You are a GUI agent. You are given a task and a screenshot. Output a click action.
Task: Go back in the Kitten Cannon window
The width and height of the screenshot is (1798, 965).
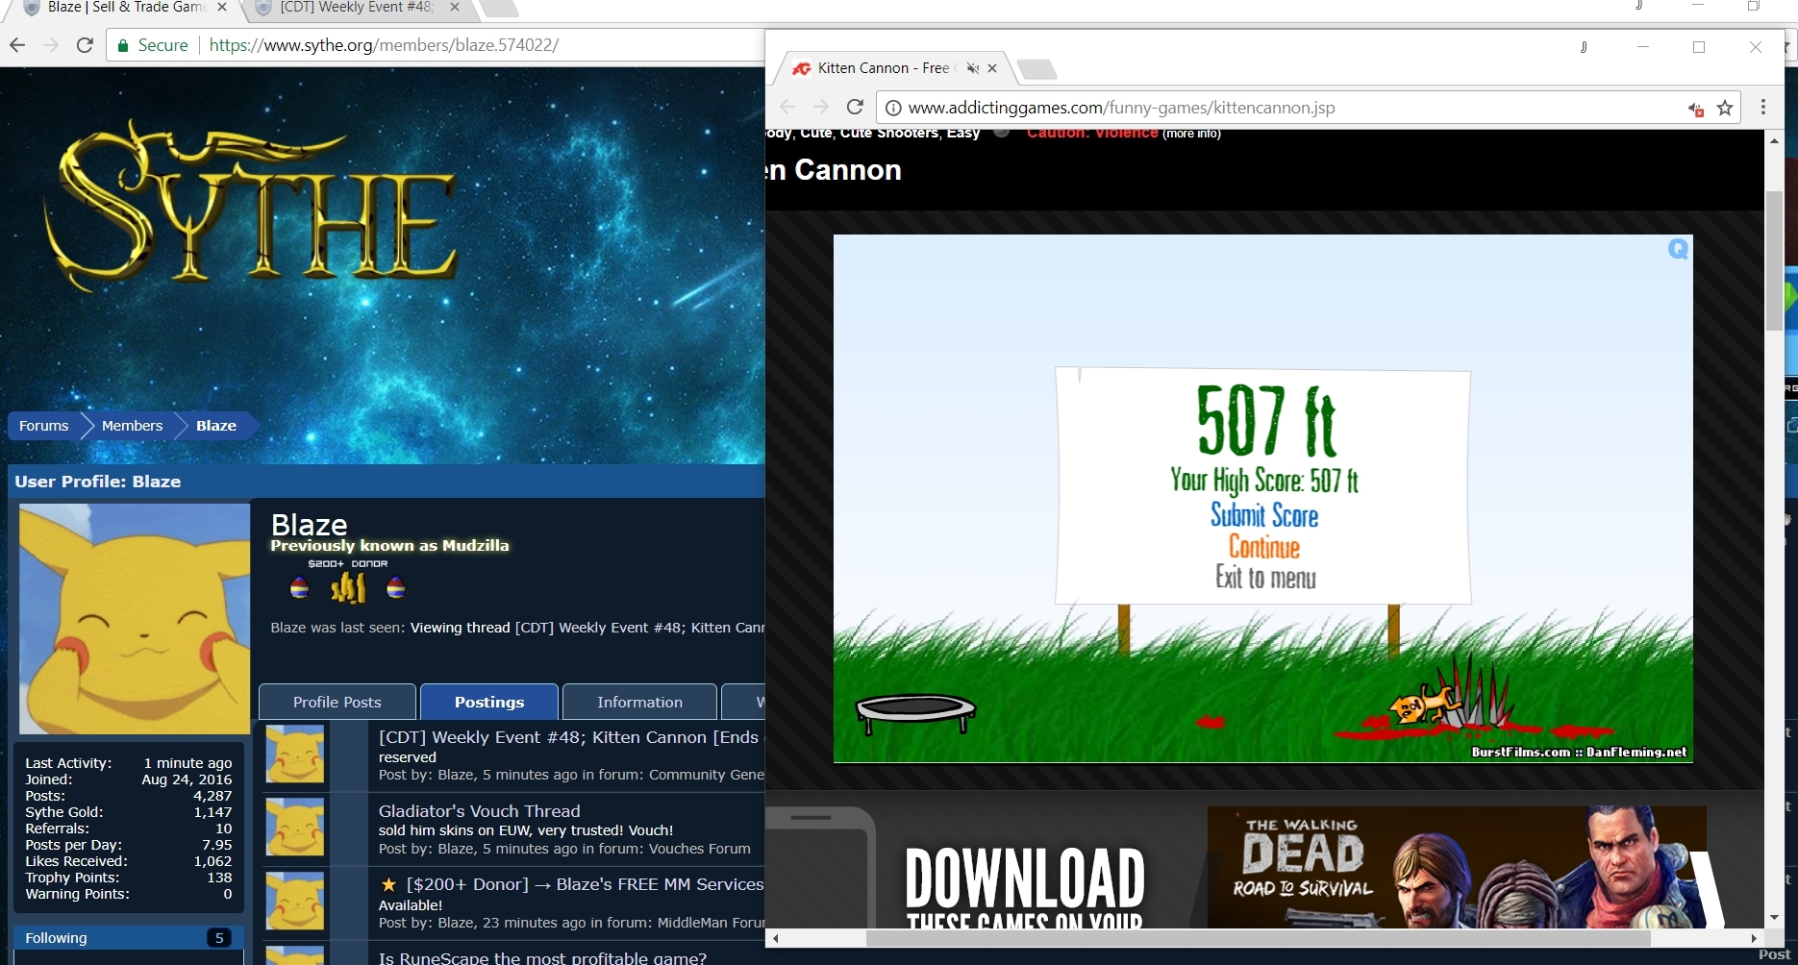tap(787, 107)
